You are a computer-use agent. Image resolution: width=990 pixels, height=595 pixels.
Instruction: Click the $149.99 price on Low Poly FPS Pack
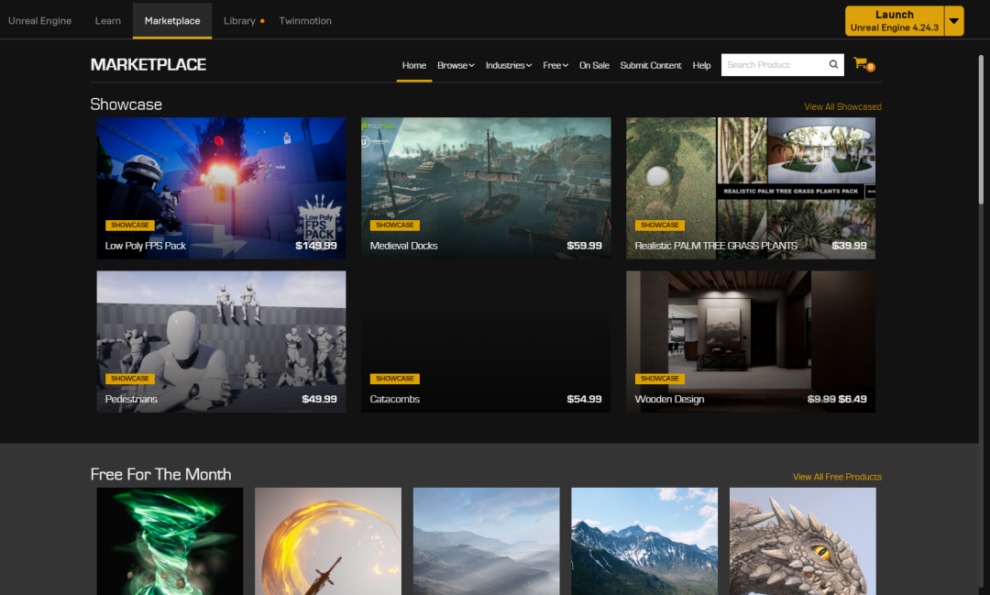click(x=315, y=246)
